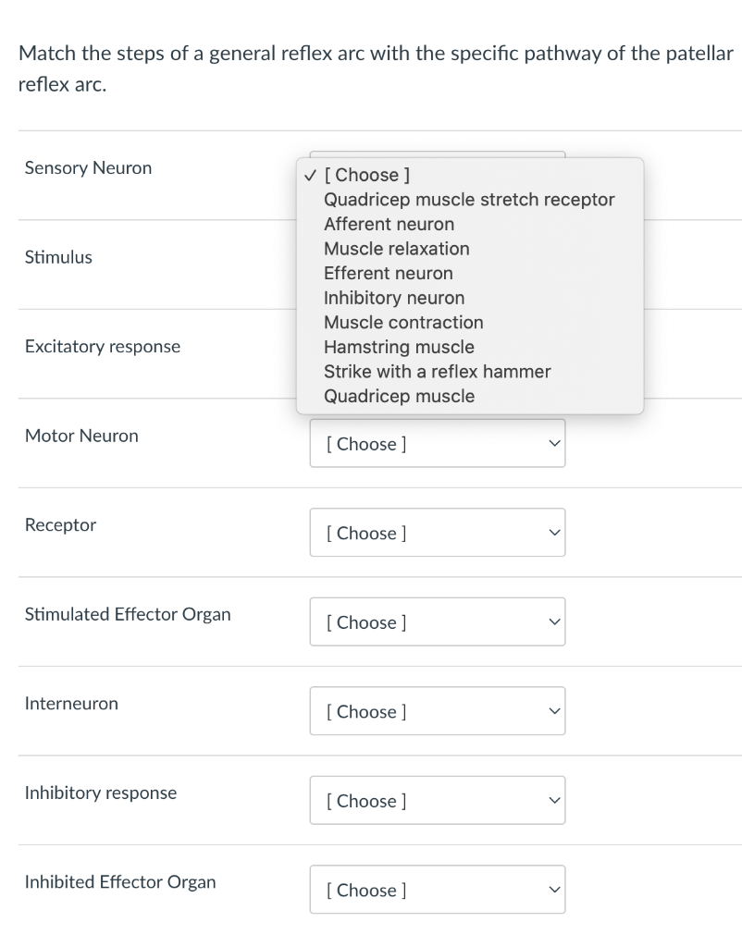Click the Interneuron dropdown chevron arrow
742x947 pixels.
(x=553, y=711)
